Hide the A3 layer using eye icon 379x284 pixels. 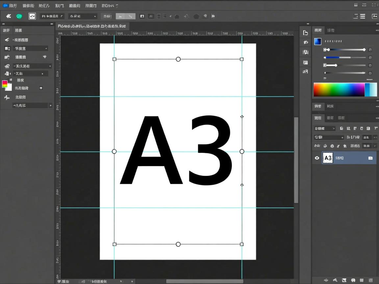[317, 158]
